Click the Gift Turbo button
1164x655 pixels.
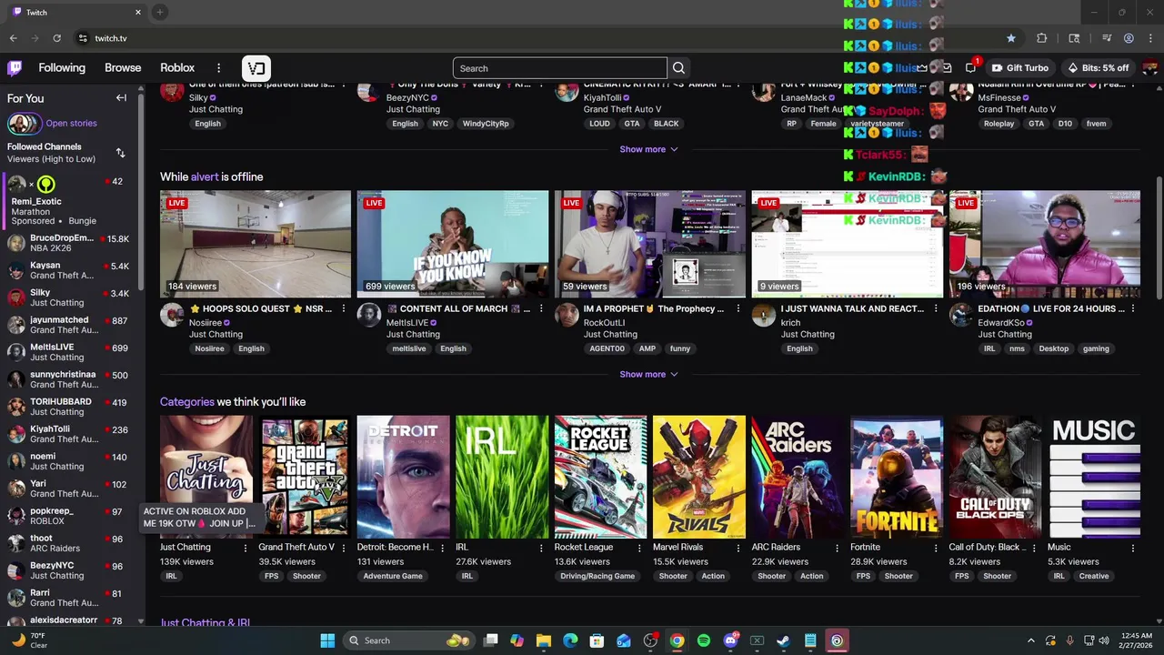click(1019, 68)
